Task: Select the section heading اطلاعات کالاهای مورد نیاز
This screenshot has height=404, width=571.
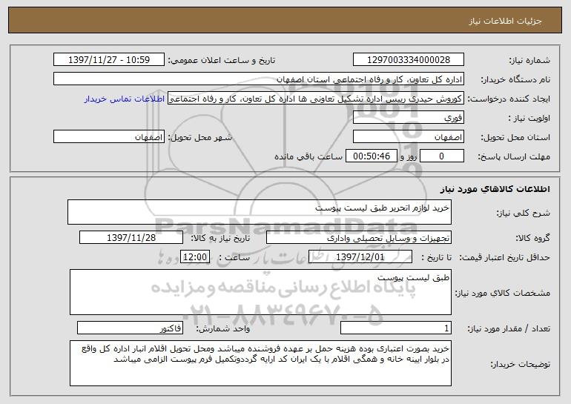Action: click(x=495, y=189)
